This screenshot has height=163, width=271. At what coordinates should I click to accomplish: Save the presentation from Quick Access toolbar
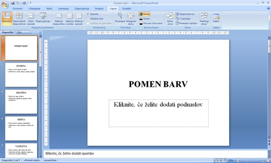[13, 3]
